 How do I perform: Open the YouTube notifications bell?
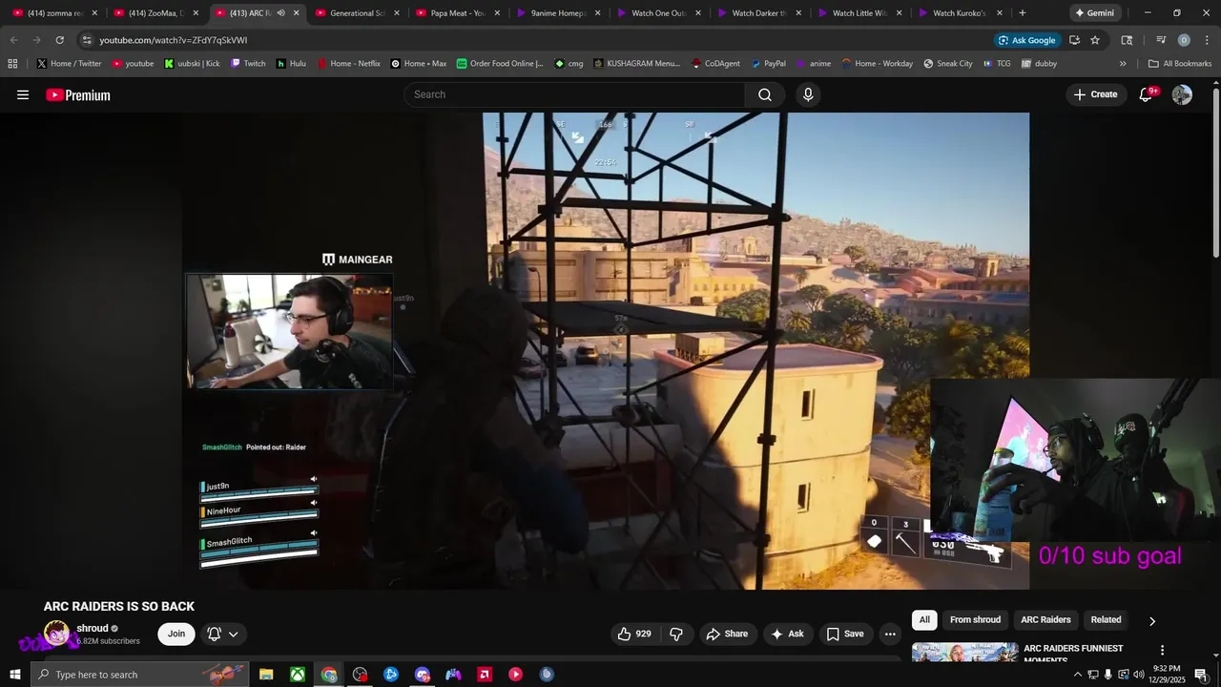[1146, 94]
